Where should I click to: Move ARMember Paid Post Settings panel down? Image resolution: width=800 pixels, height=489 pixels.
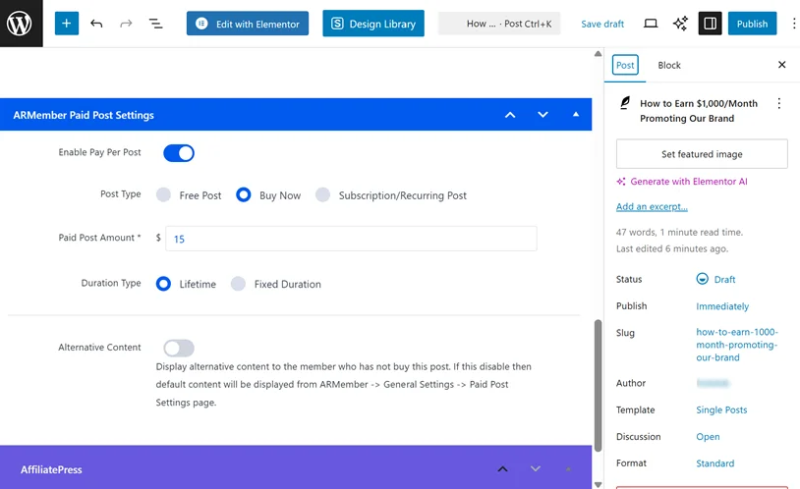[x=543, y=115]
